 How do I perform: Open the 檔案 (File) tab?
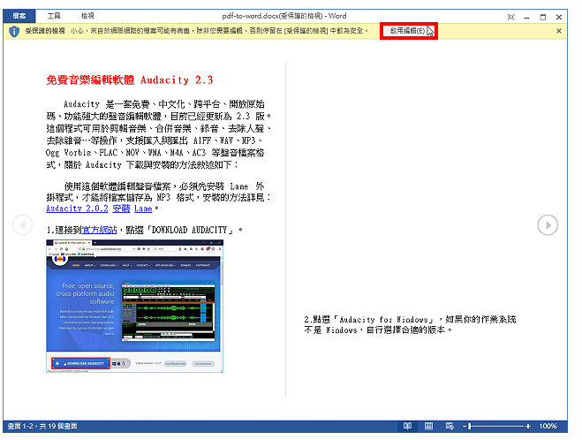click(19, 16)
